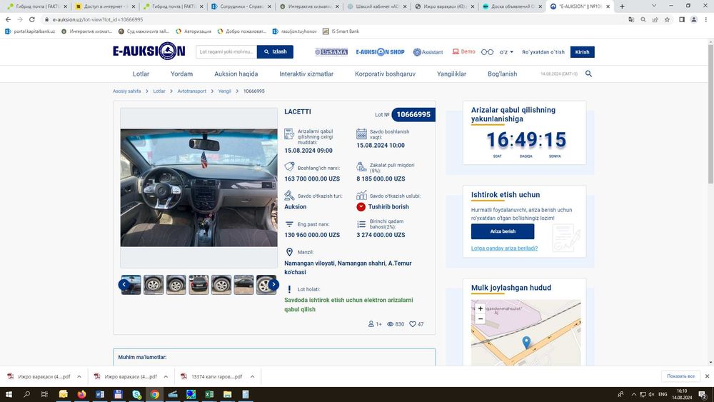Open a new browser tab
714x402 pixels.
tap(622, 6)
